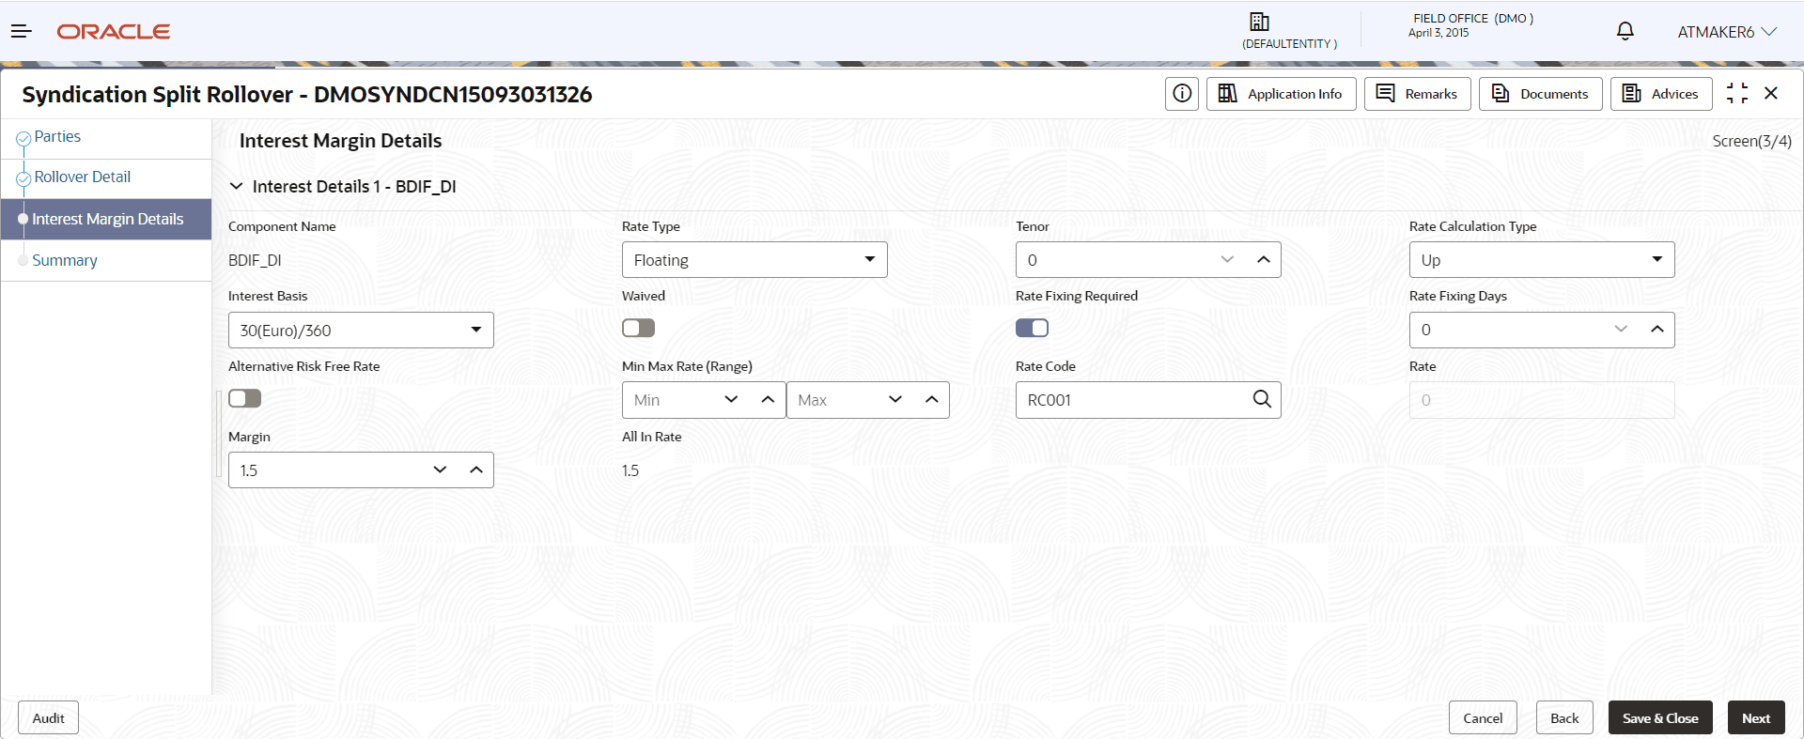Click the notification bell icon

pyautogui.click(x=1625, y=31)
